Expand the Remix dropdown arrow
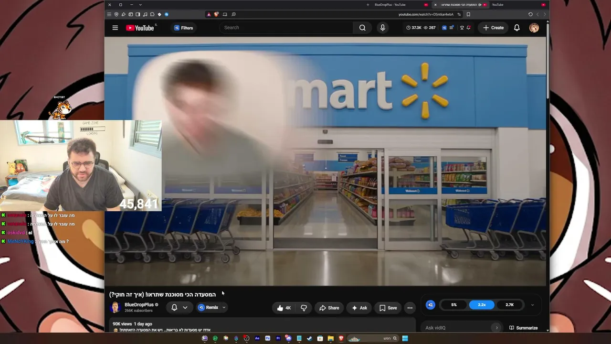 [x=224, y=308]
